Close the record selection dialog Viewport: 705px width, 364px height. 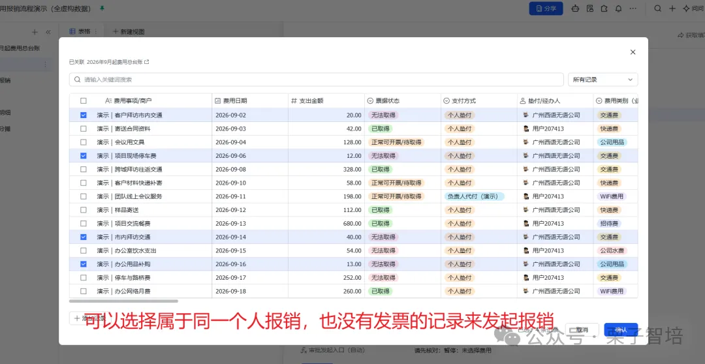coord(633,52)
